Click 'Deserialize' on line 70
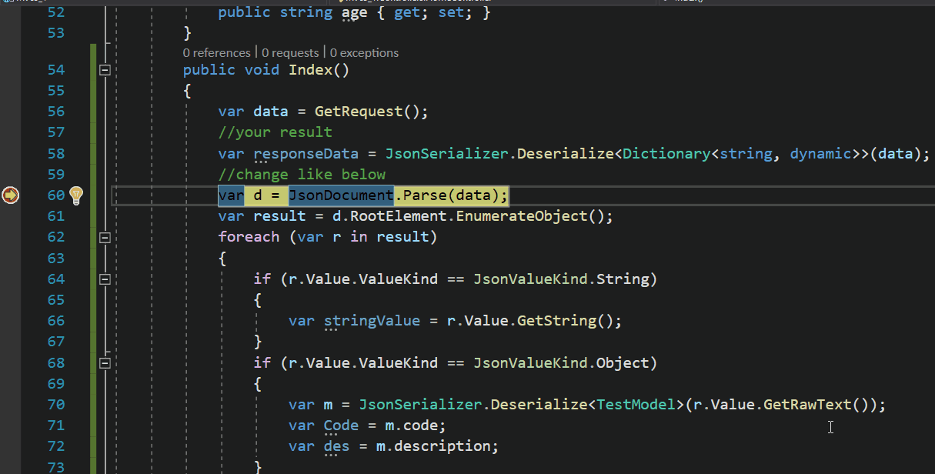The width and height of the screenshot is (935, 474). point(539,404)
